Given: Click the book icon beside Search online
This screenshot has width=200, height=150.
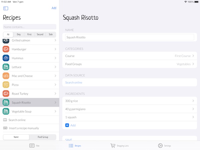Looking at the screenshot, I should tap(5, 120).
